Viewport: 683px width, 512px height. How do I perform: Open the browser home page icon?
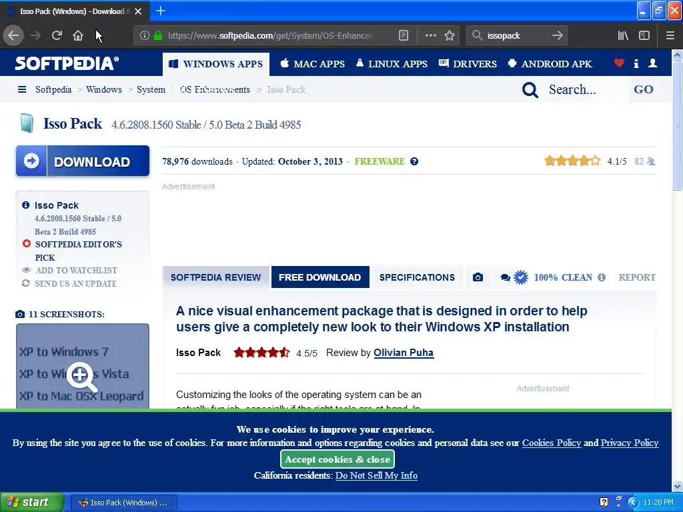coord(78,35)
